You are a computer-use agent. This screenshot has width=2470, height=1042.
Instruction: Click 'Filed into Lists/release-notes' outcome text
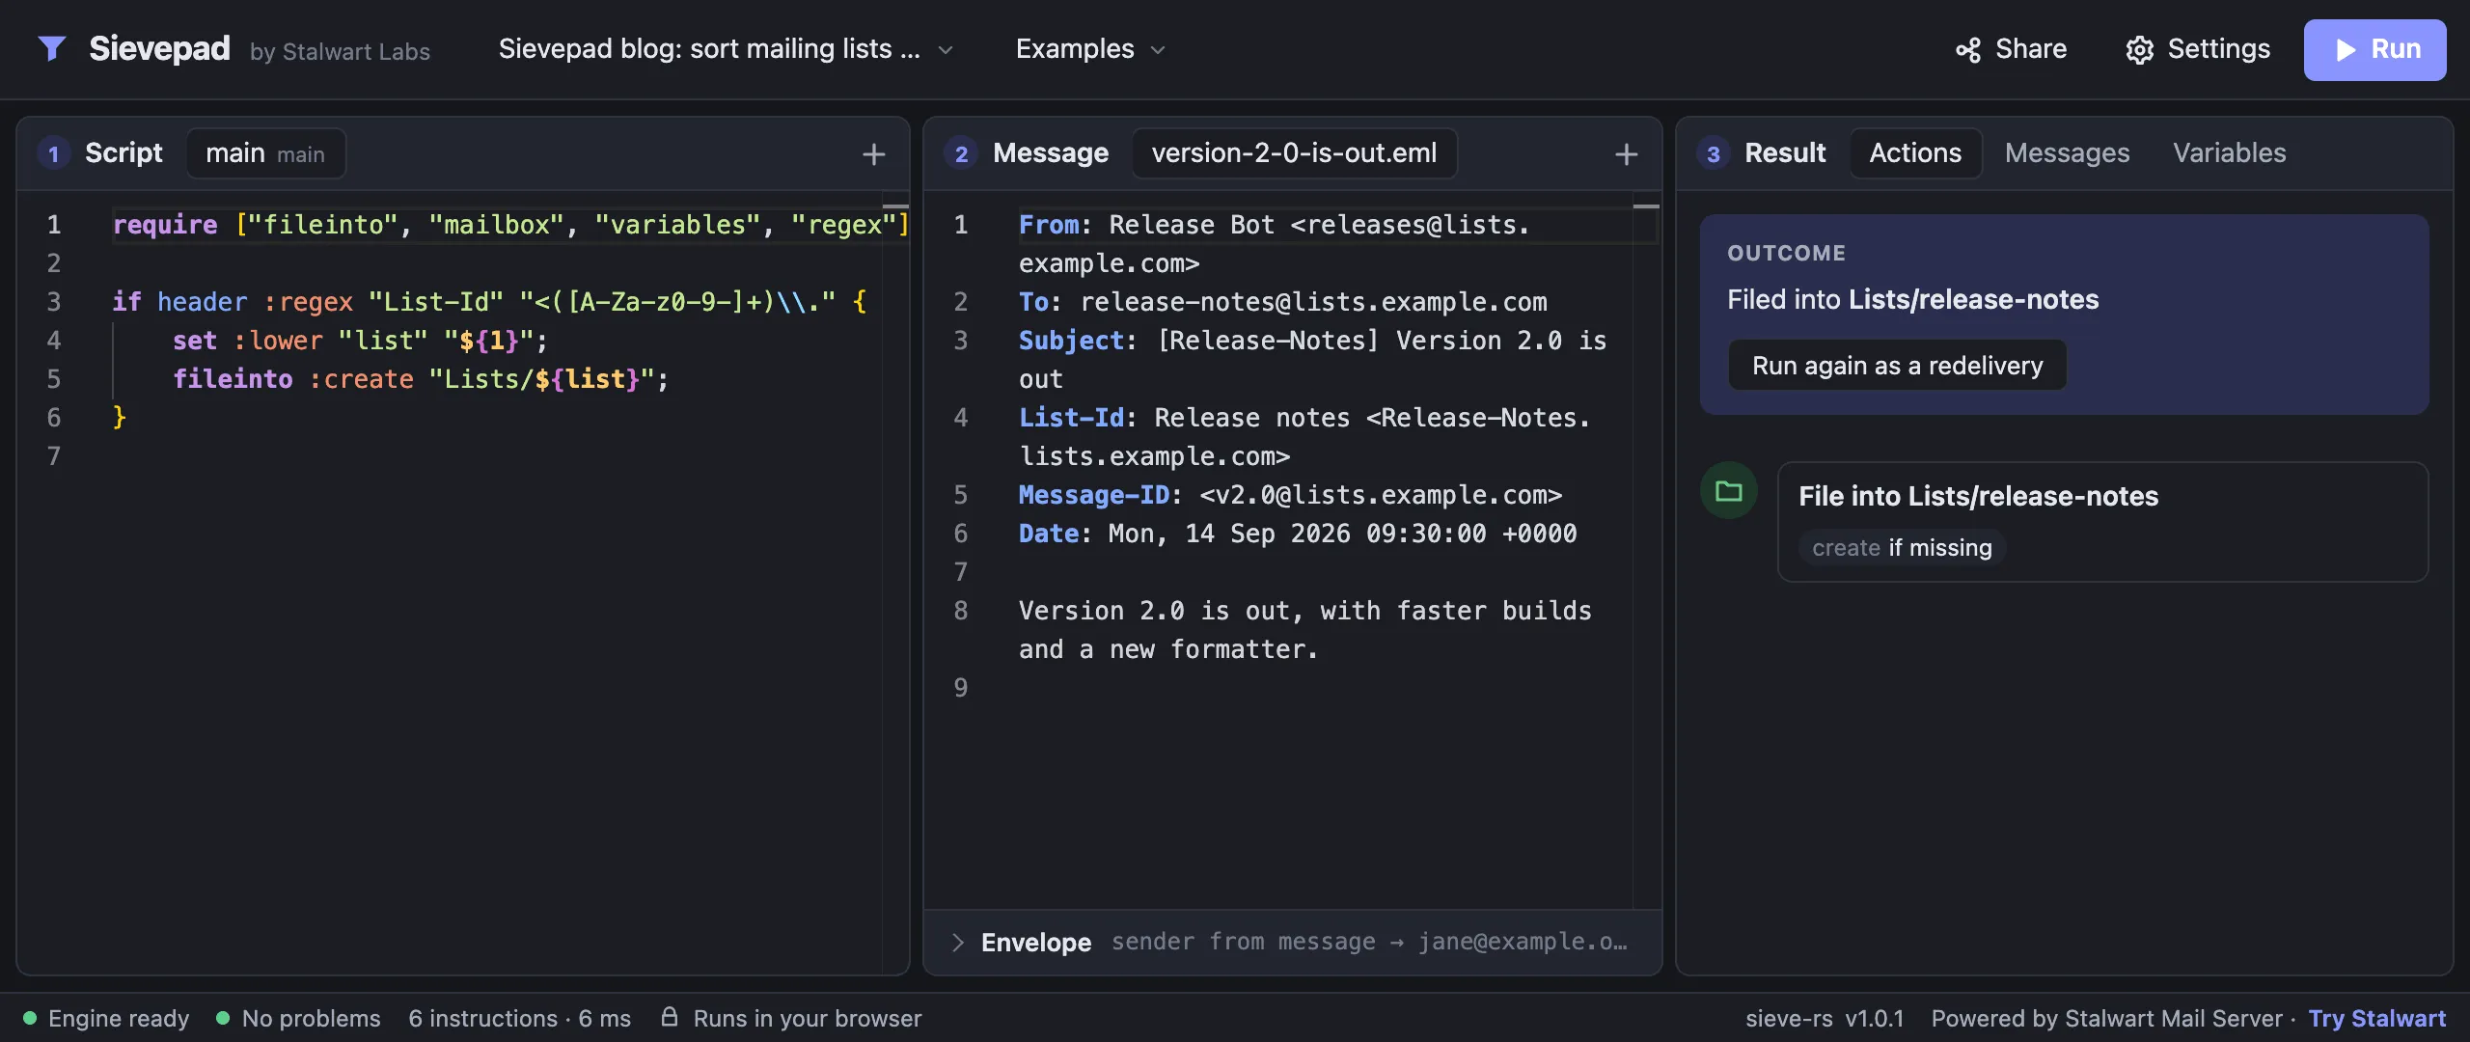click(x=1912, y=299)
